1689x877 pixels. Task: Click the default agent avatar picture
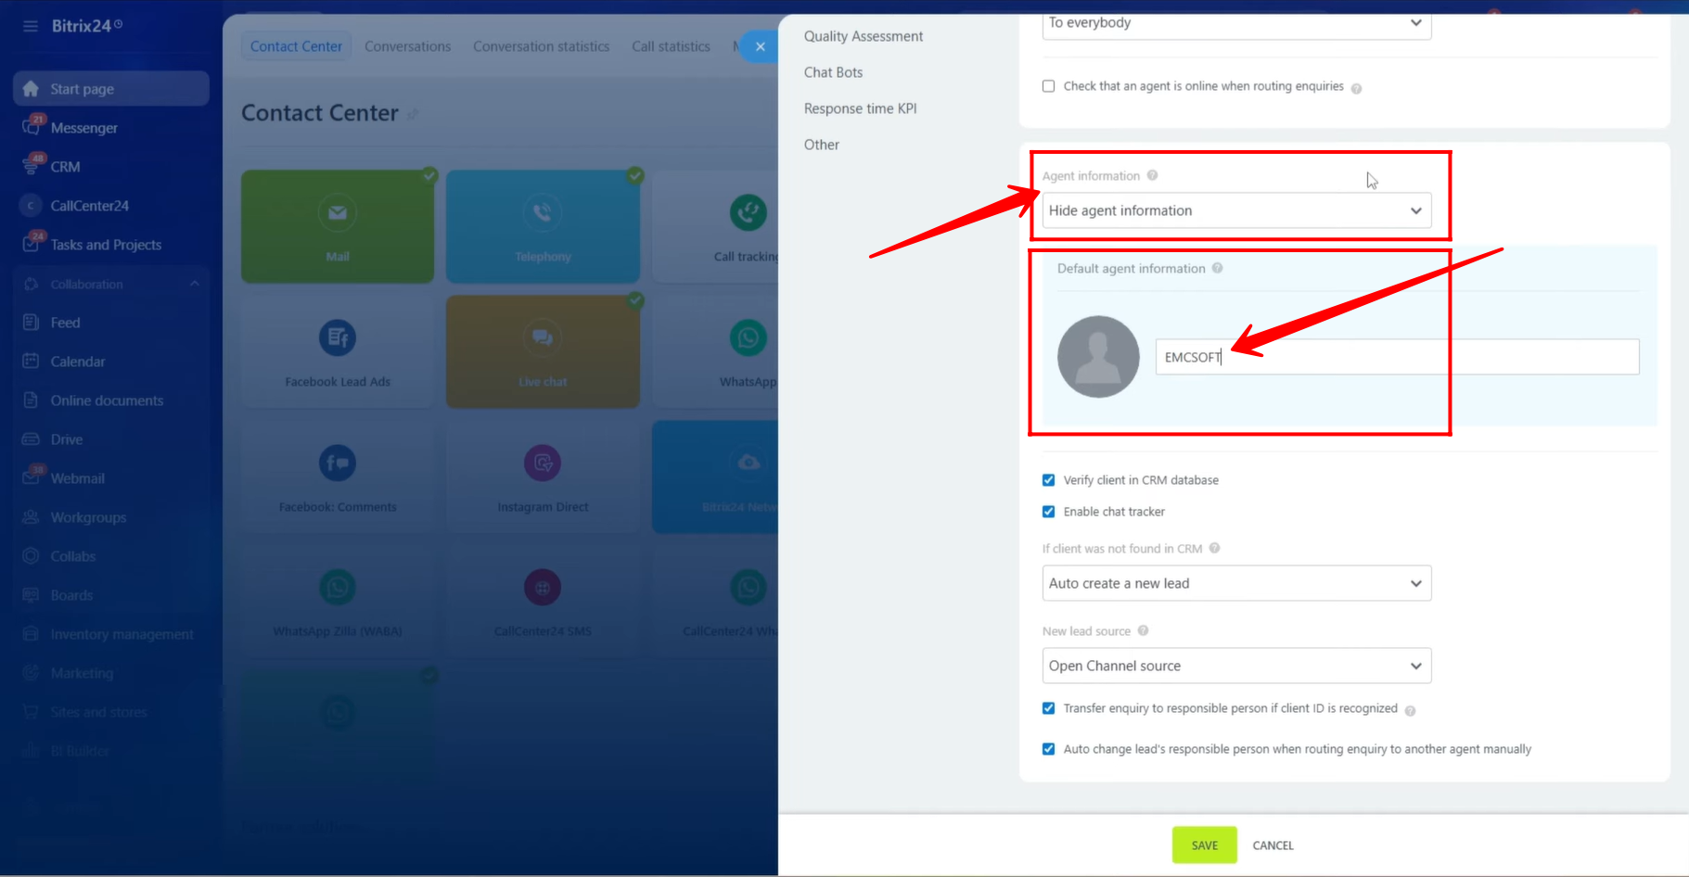(1098, 357)
